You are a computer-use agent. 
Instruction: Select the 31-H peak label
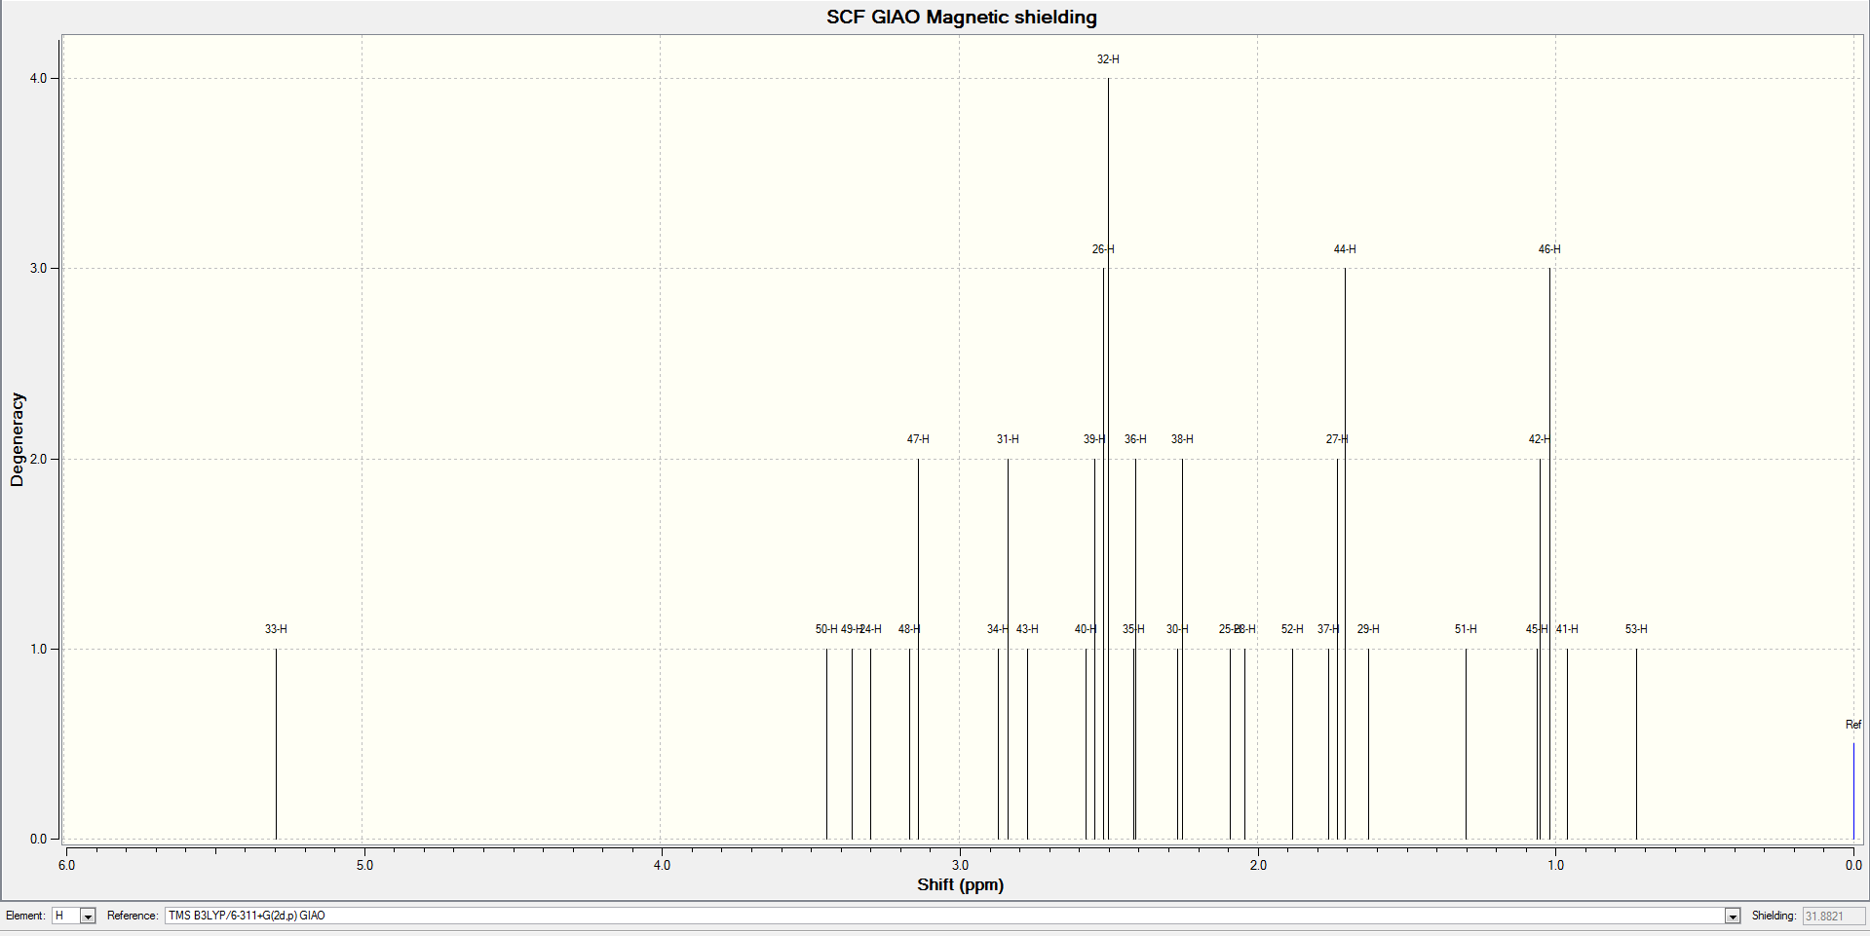tap(1008, 439)
